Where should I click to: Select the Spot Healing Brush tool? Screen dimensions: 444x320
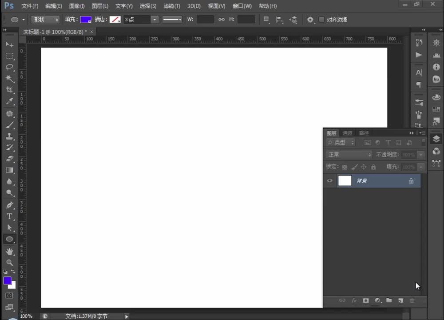tap(9, 114)
